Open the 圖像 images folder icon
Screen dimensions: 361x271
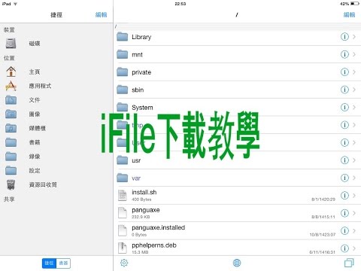click(x=11, y=114)
